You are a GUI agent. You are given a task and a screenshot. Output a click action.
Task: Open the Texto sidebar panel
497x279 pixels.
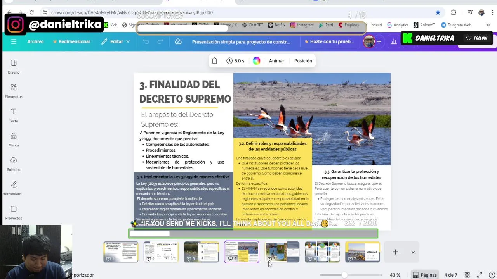coord(14,115)
